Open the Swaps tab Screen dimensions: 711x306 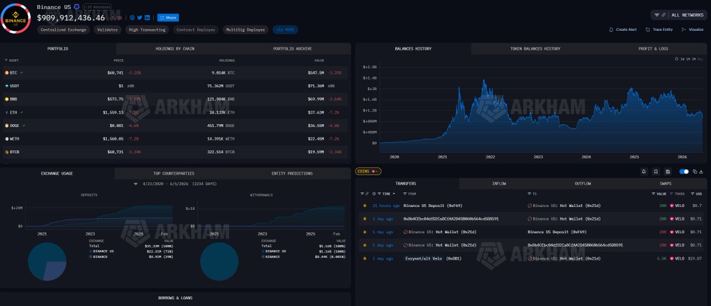[667, 184]
